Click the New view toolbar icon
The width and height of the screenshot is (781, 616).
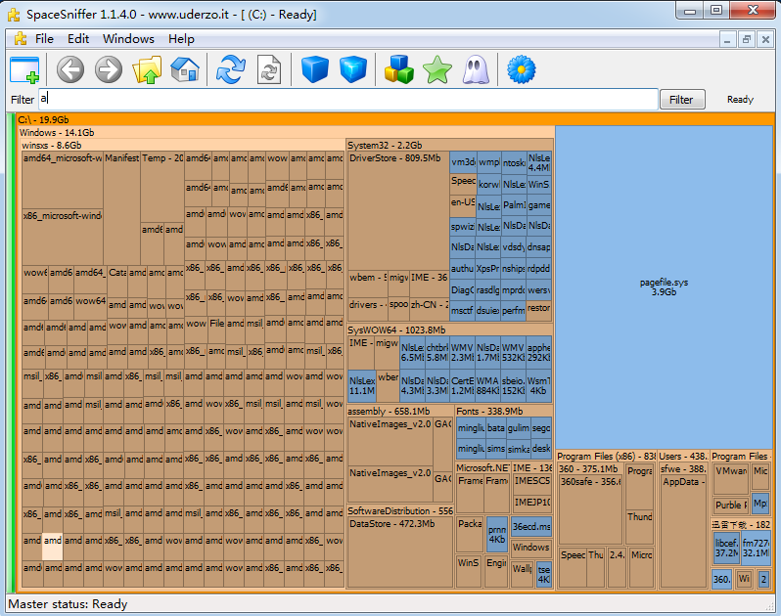click(x=24, y=69)
